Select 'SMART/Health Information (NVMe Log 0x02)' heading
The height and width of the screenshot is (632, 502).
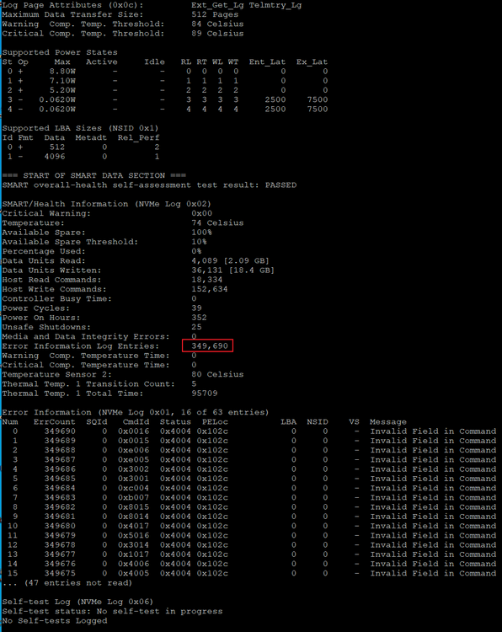click(106, 204)
